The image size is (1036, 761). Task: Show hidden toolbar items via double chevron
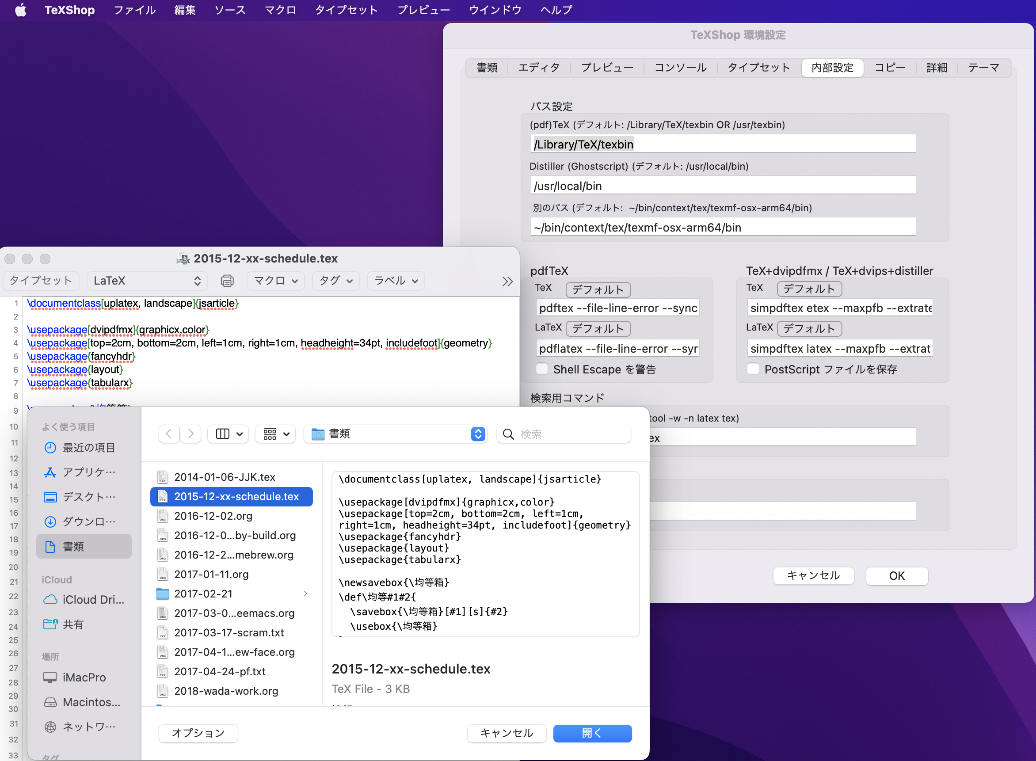point(507,281)
